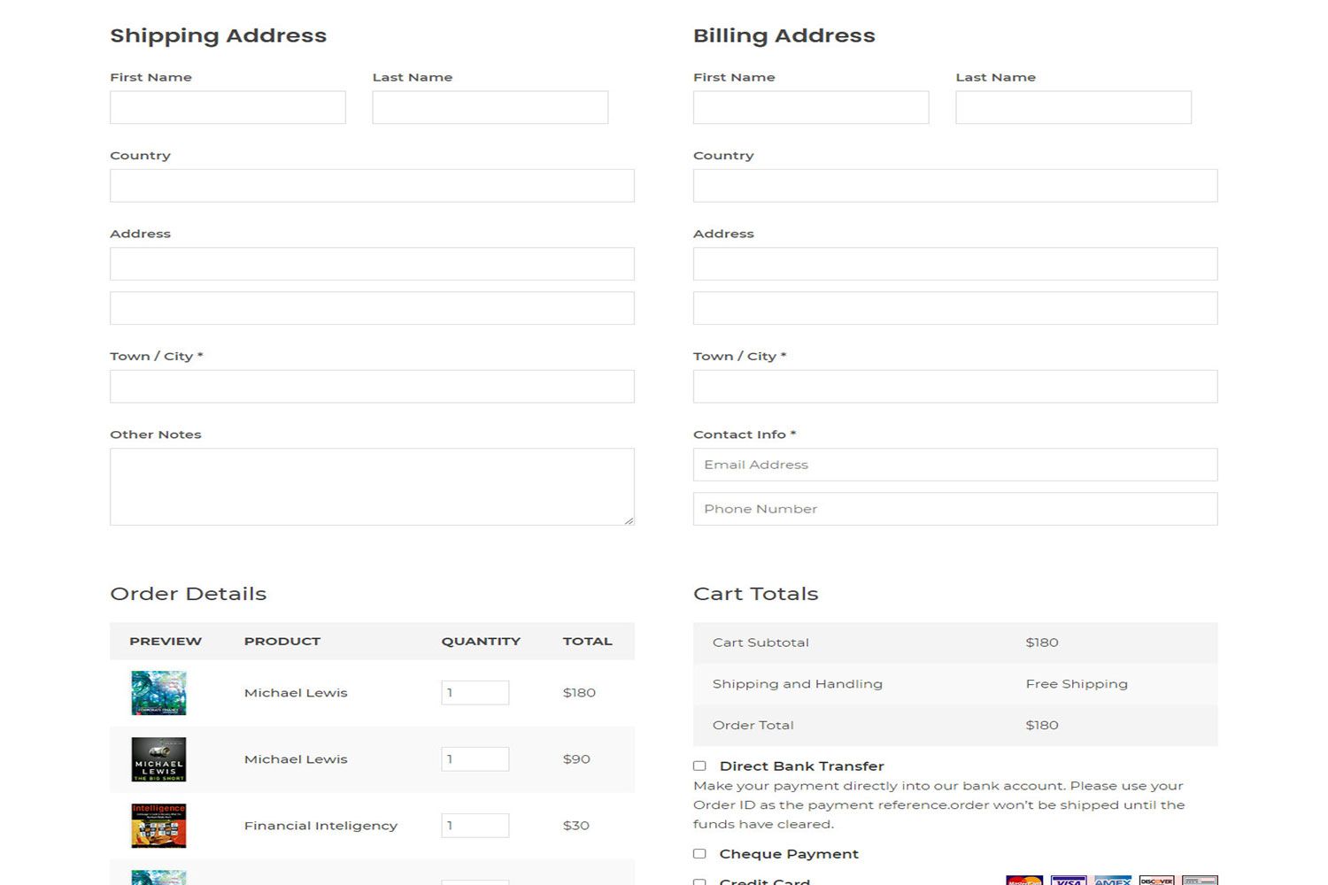Image resolution: width=1328 pixels, height=885 pixels.
Task: Select the Direct Bank Transfer checkbox
Action: (x=699, y=766)
